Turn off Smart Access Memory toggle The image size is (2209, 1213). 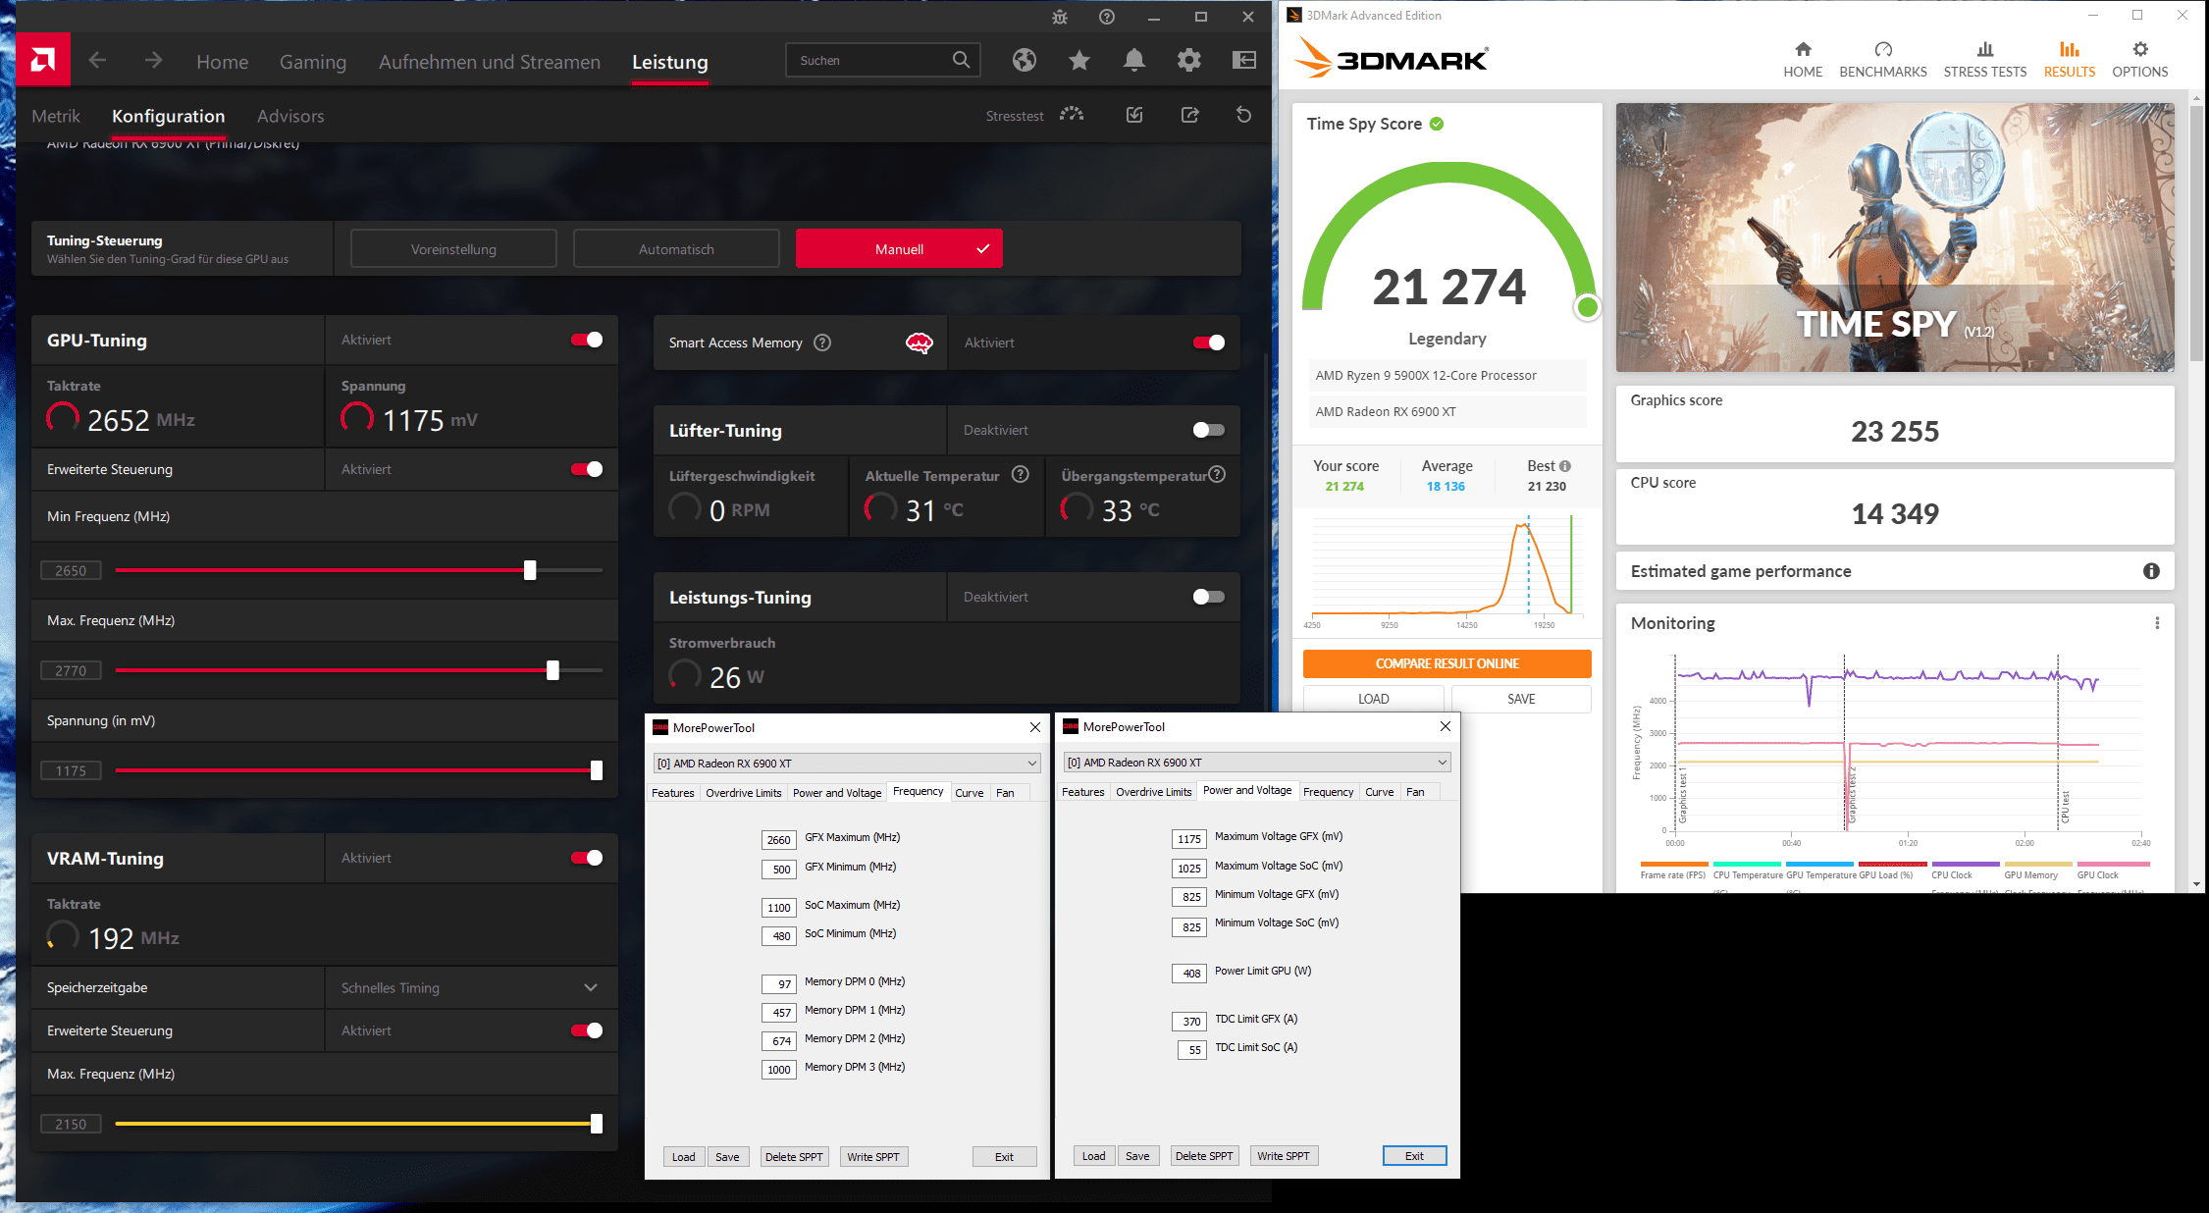coord(1208,343)
